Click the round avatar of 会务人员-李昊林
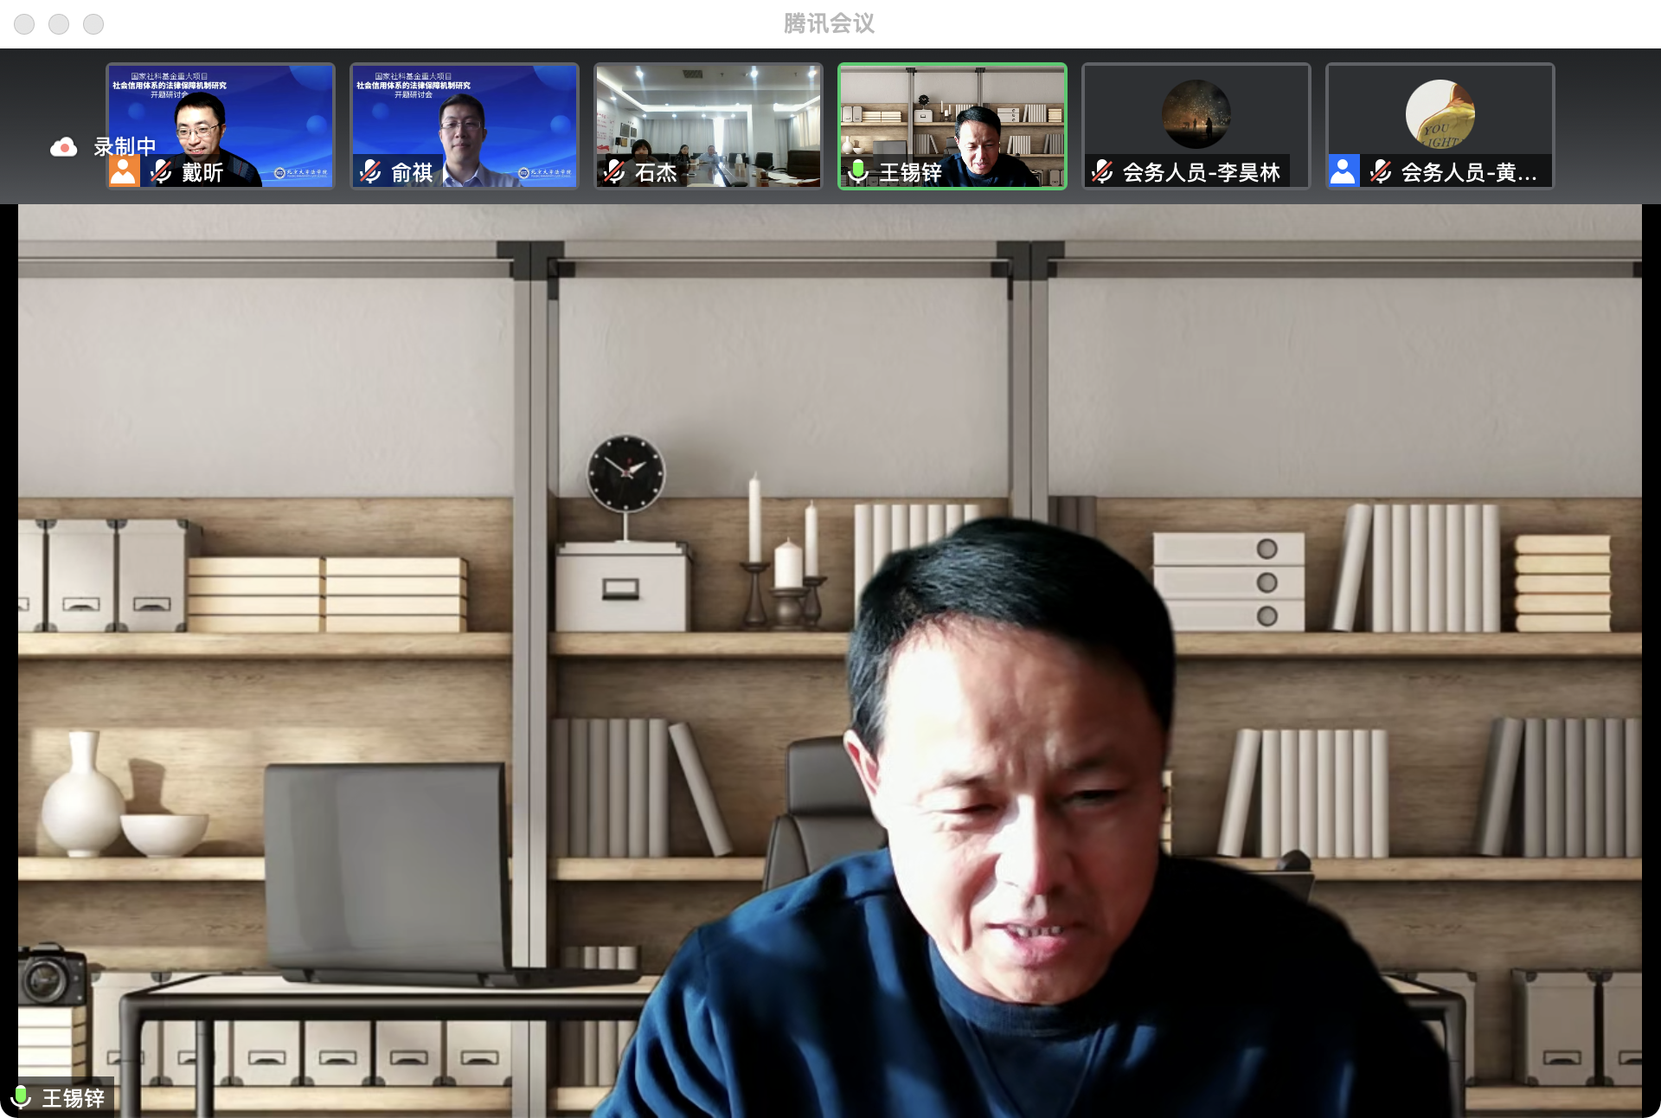 pyautogui.click(x=1196, y=113)
